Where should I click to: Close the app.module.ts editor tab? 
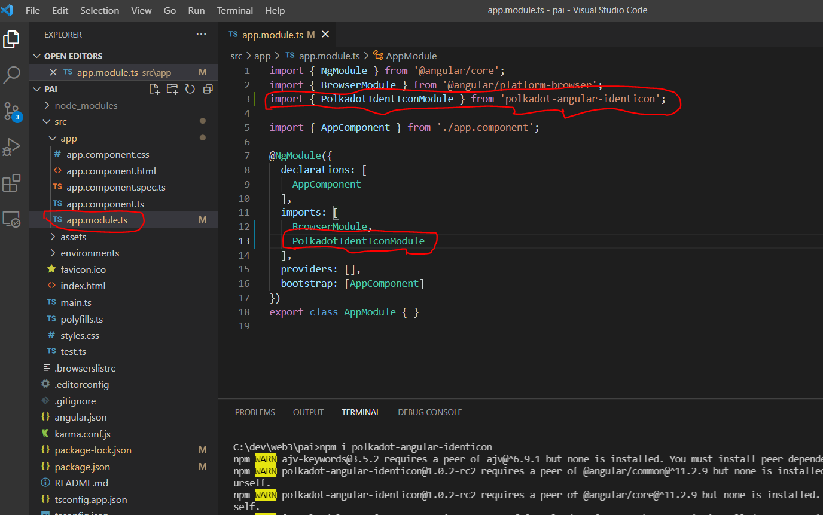pos(325,35)
